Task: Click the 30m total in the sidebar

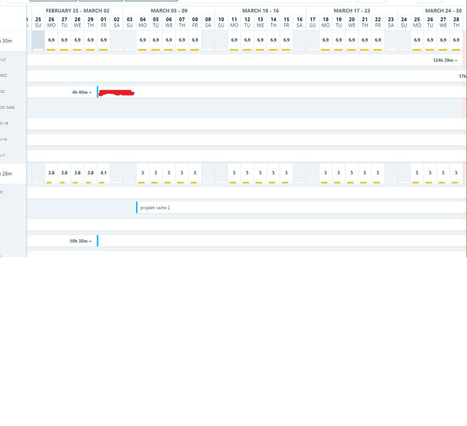Action: [x=6, y=41]
